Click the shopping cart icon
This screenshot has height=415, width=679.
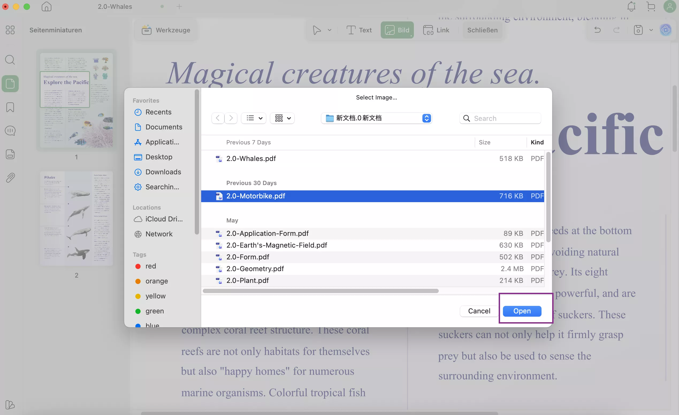tap(651, 7)
